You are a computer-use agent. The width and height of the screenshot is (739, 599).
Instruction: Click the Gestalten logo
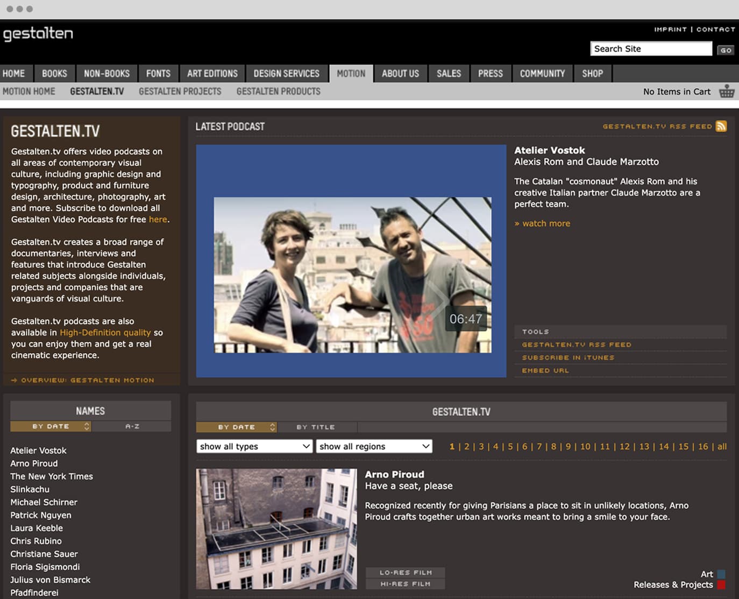[38, 34]
